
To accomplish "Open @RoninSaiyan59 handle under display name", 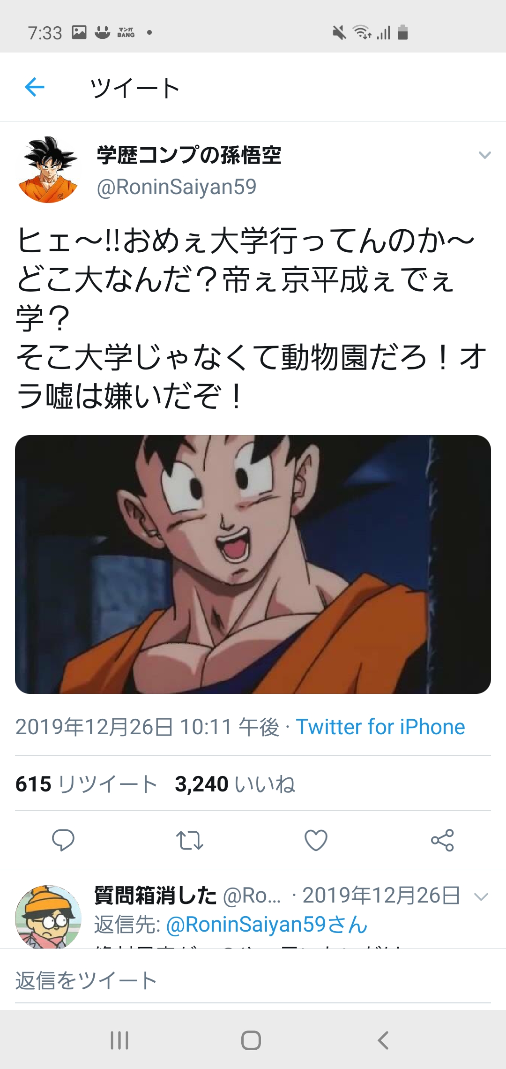I will tap(177, 187).
